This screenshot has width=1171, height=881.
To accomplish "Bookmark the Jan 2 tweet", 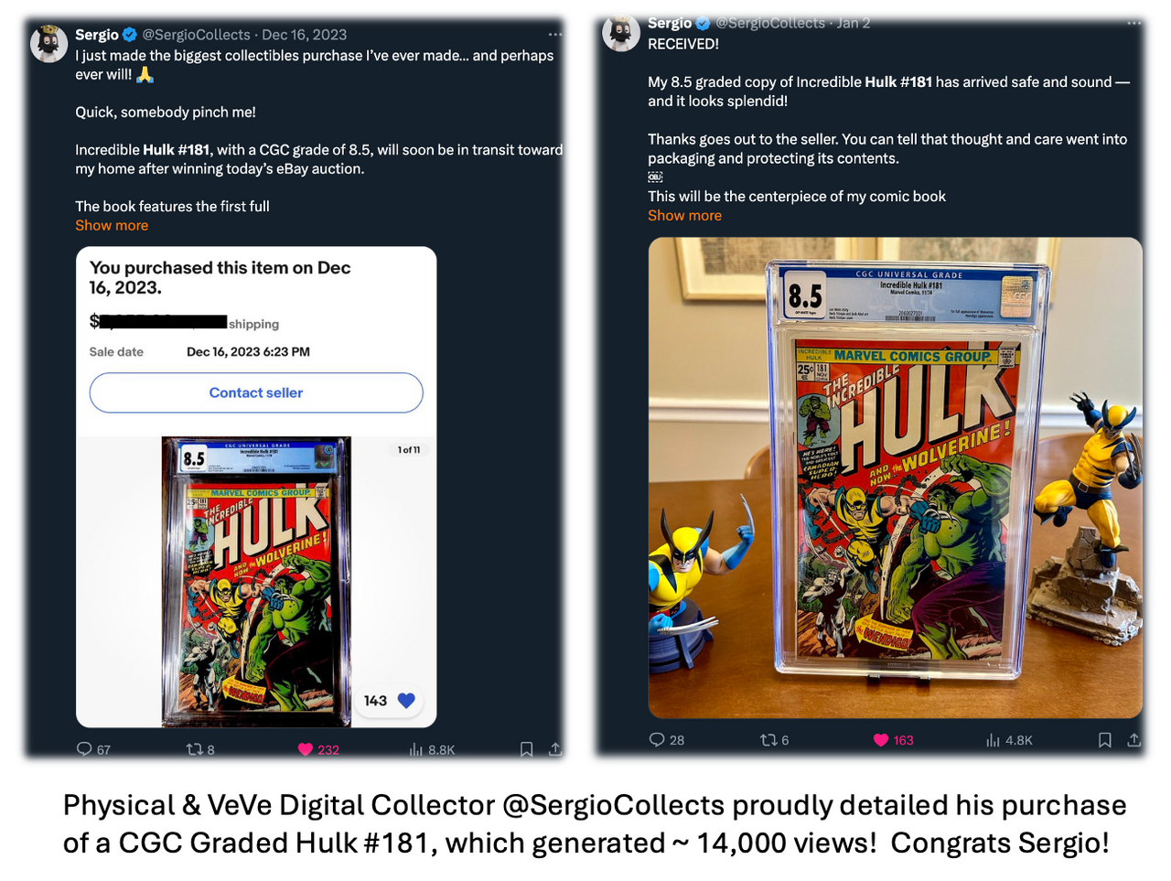I will (x=1104, y=739).
